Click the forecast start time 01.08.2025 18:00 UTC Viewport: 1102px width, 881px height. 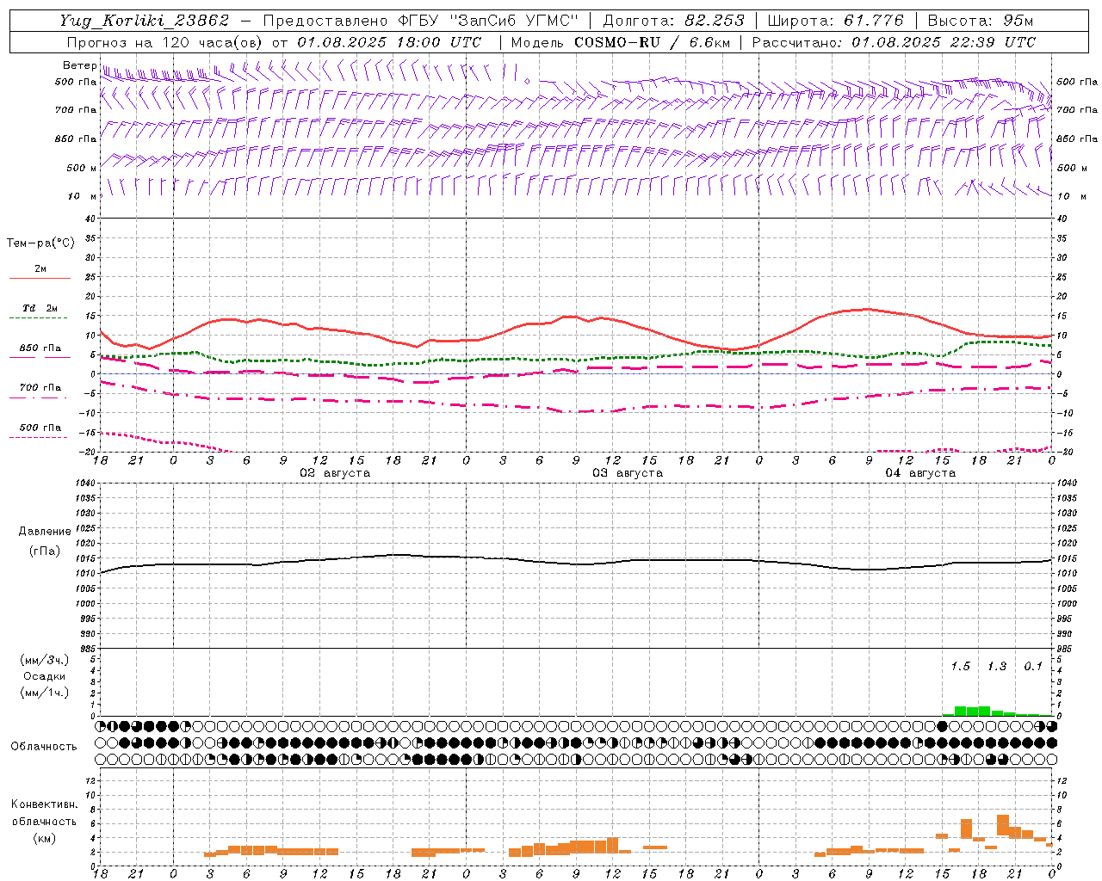tap(388, 42)
